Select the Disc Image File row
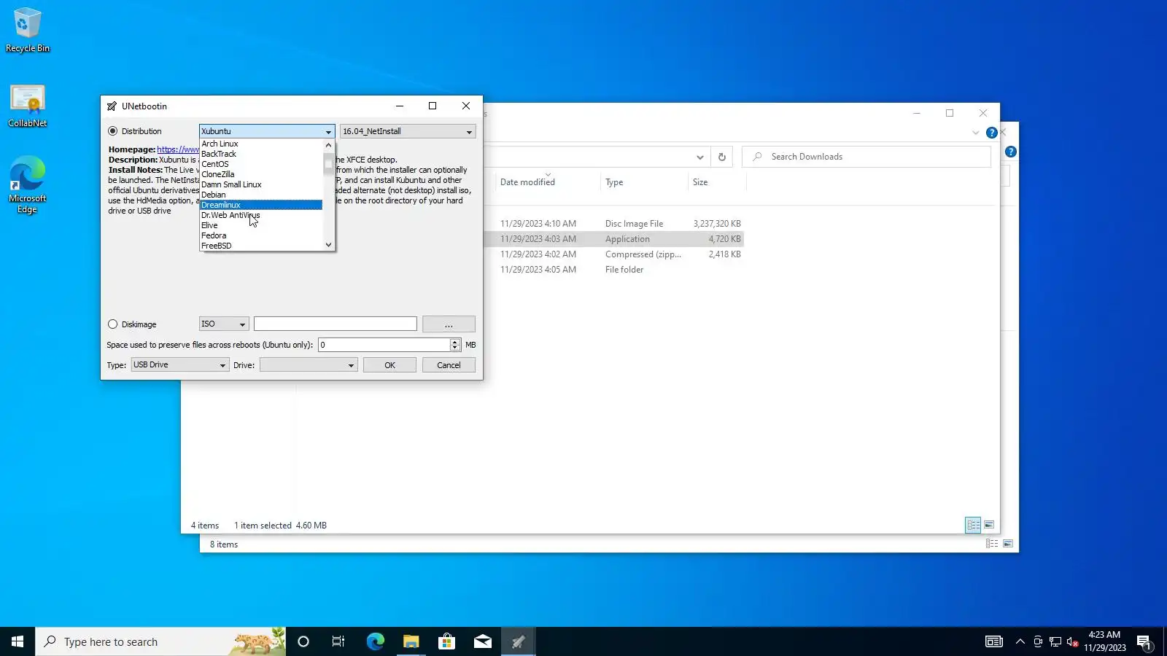 (x=614, y=224)
